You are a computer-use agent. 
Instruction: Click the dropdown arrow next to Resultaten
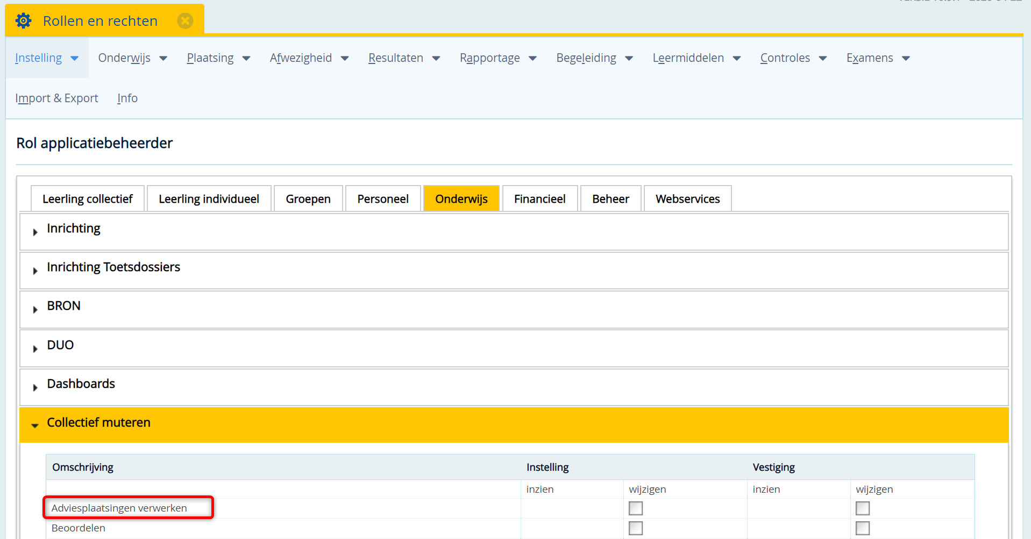pyautogui.click(x=436, y=59)
